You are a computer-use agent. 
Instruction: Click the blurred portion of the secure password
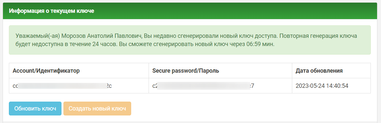coord(203,86)
